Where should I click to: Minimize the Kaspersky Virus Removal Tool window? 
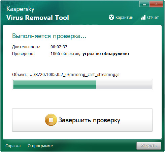tap(144, 4)
